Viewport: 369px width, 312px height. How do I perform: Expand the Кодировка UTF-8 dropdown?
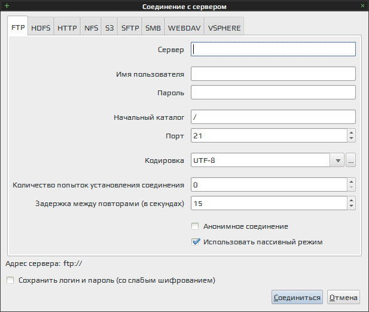click(338, 160)
